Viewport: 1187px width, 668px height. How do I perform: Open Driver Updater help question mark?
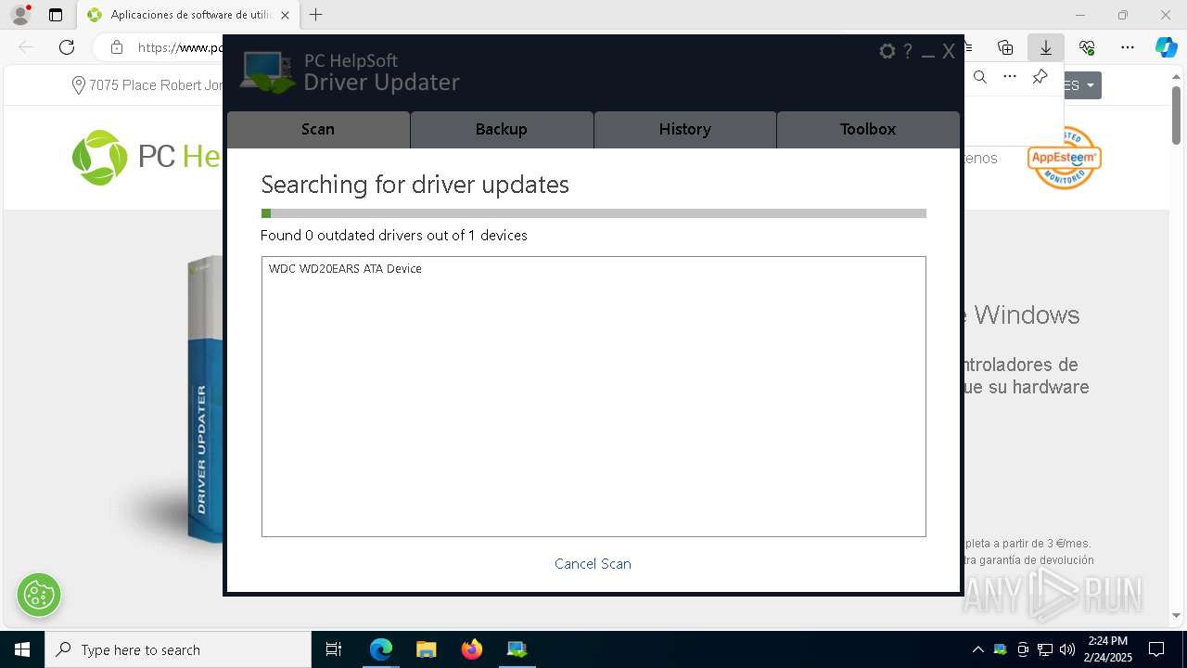point(908,52)
